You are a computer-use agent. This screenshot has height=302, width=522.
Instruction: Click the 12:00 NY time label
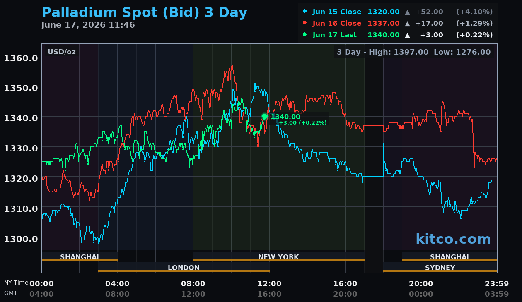coord(269,284)
